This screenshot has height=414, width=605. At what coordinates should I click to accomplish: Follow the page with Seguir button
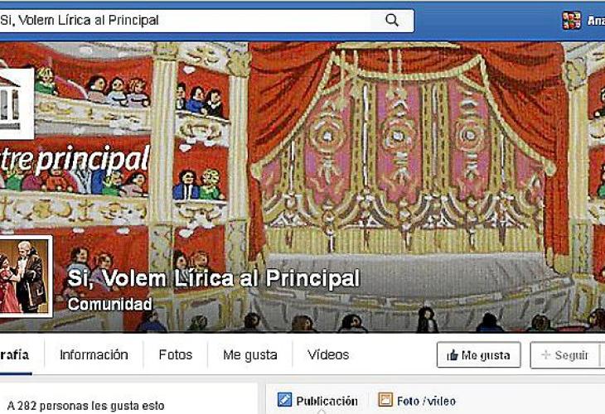(x=565, y=355)
